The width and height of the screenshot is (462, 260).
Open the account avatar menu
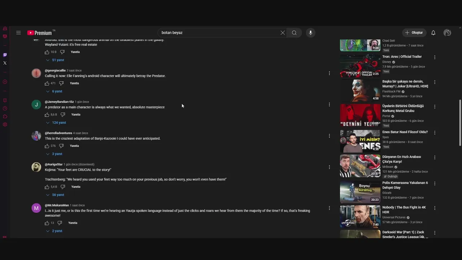tap(448, 33)
